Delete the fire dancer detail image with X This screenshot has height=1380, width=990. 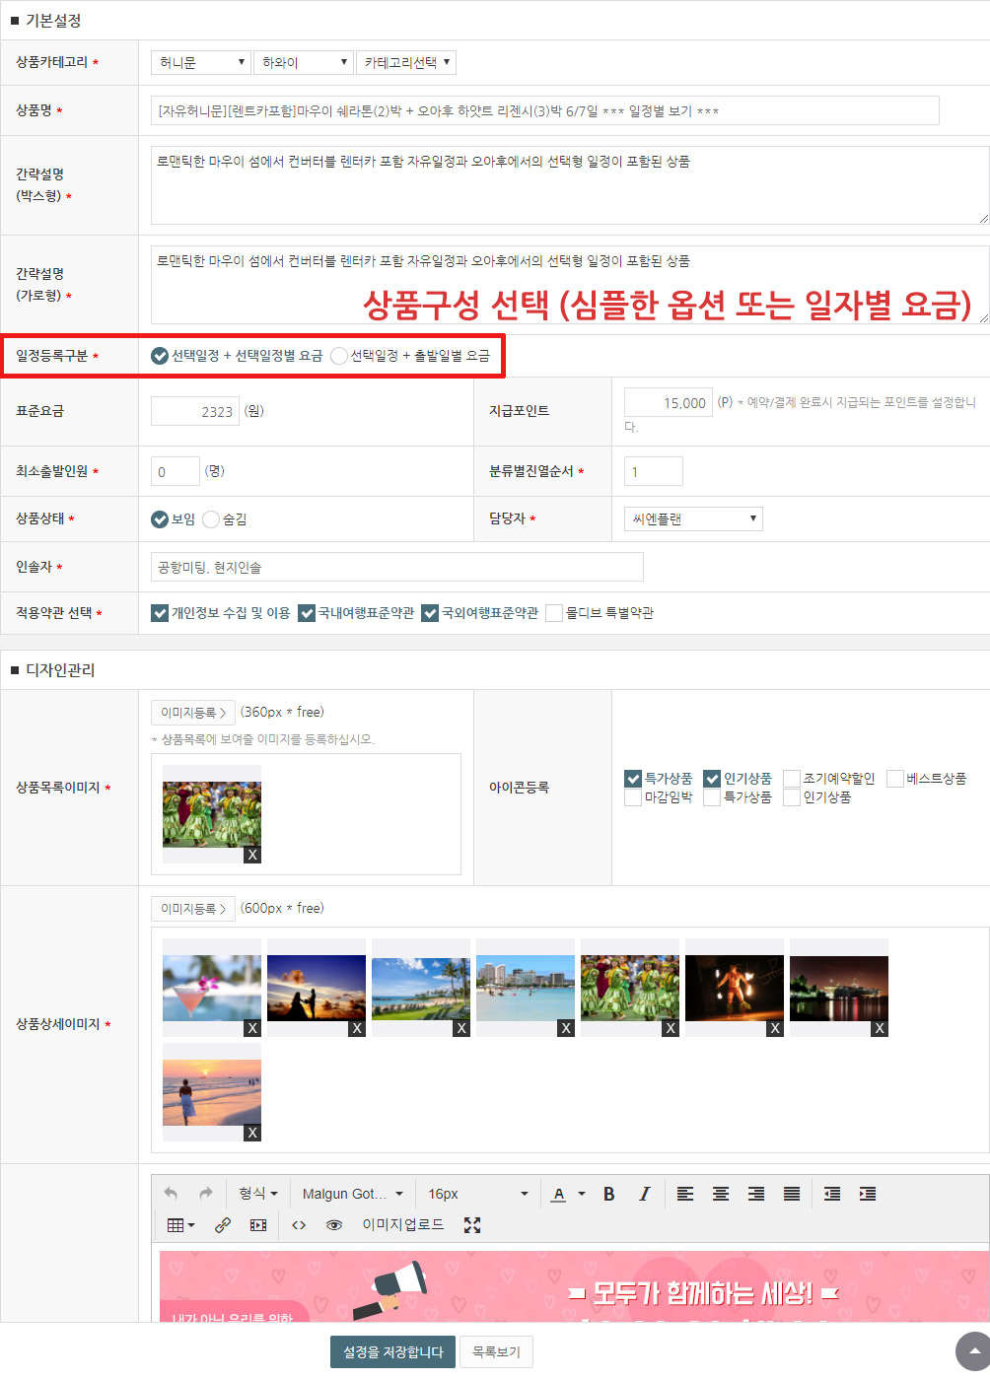point(775,1028)
